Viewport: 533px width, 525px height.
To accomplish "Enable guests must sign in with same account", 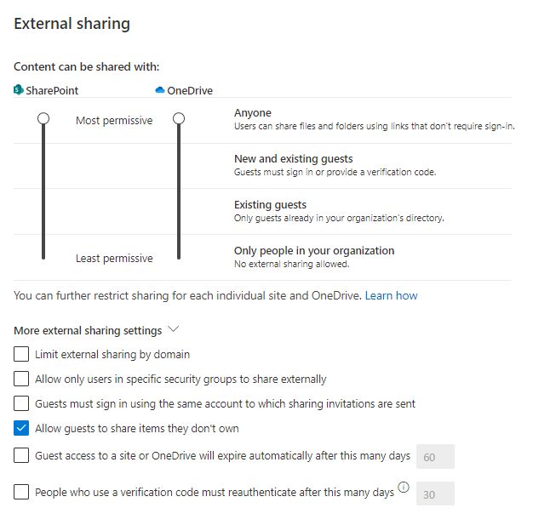I will [21, 403].
